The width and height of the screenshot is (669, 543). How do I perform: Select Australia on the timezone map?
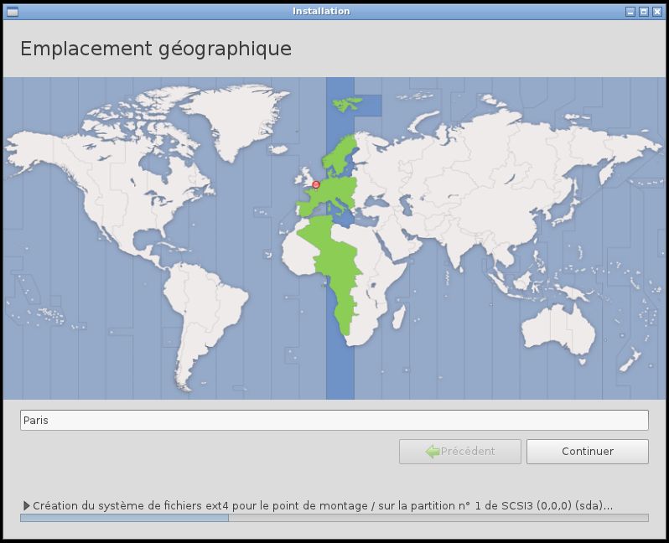pos(558,329)
